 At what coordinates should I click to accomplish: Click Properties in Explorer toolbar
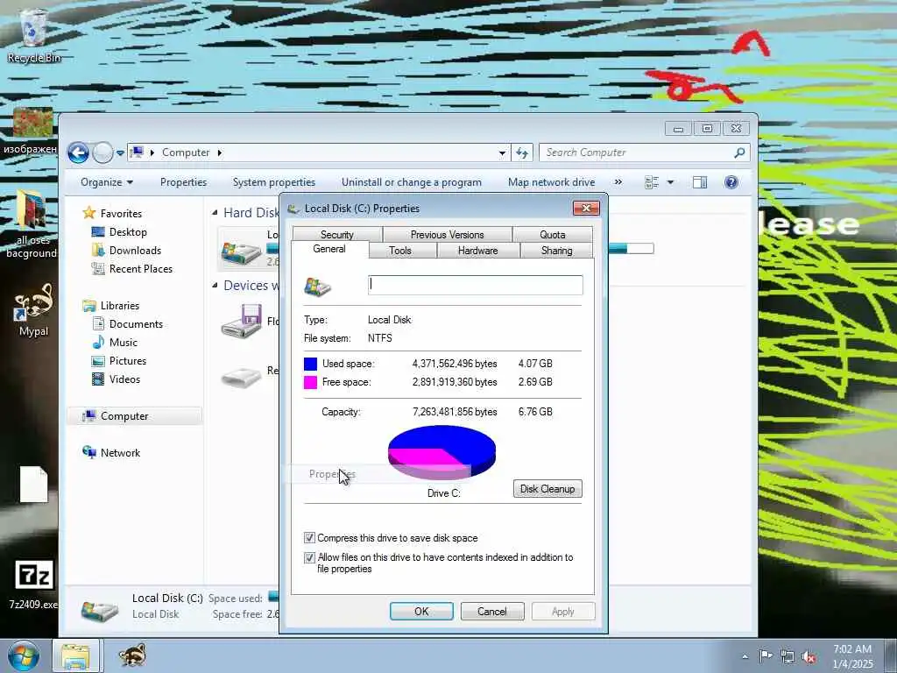click(183, 182)
